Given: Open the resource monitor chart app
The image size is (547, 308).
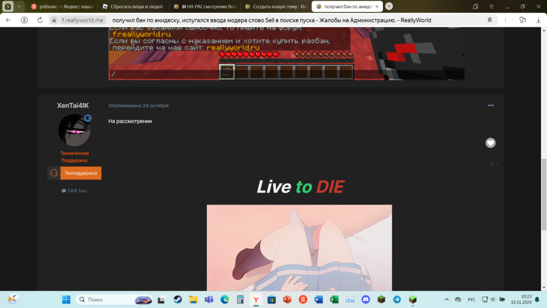Looking at the screenshot, I should [350, 299].
